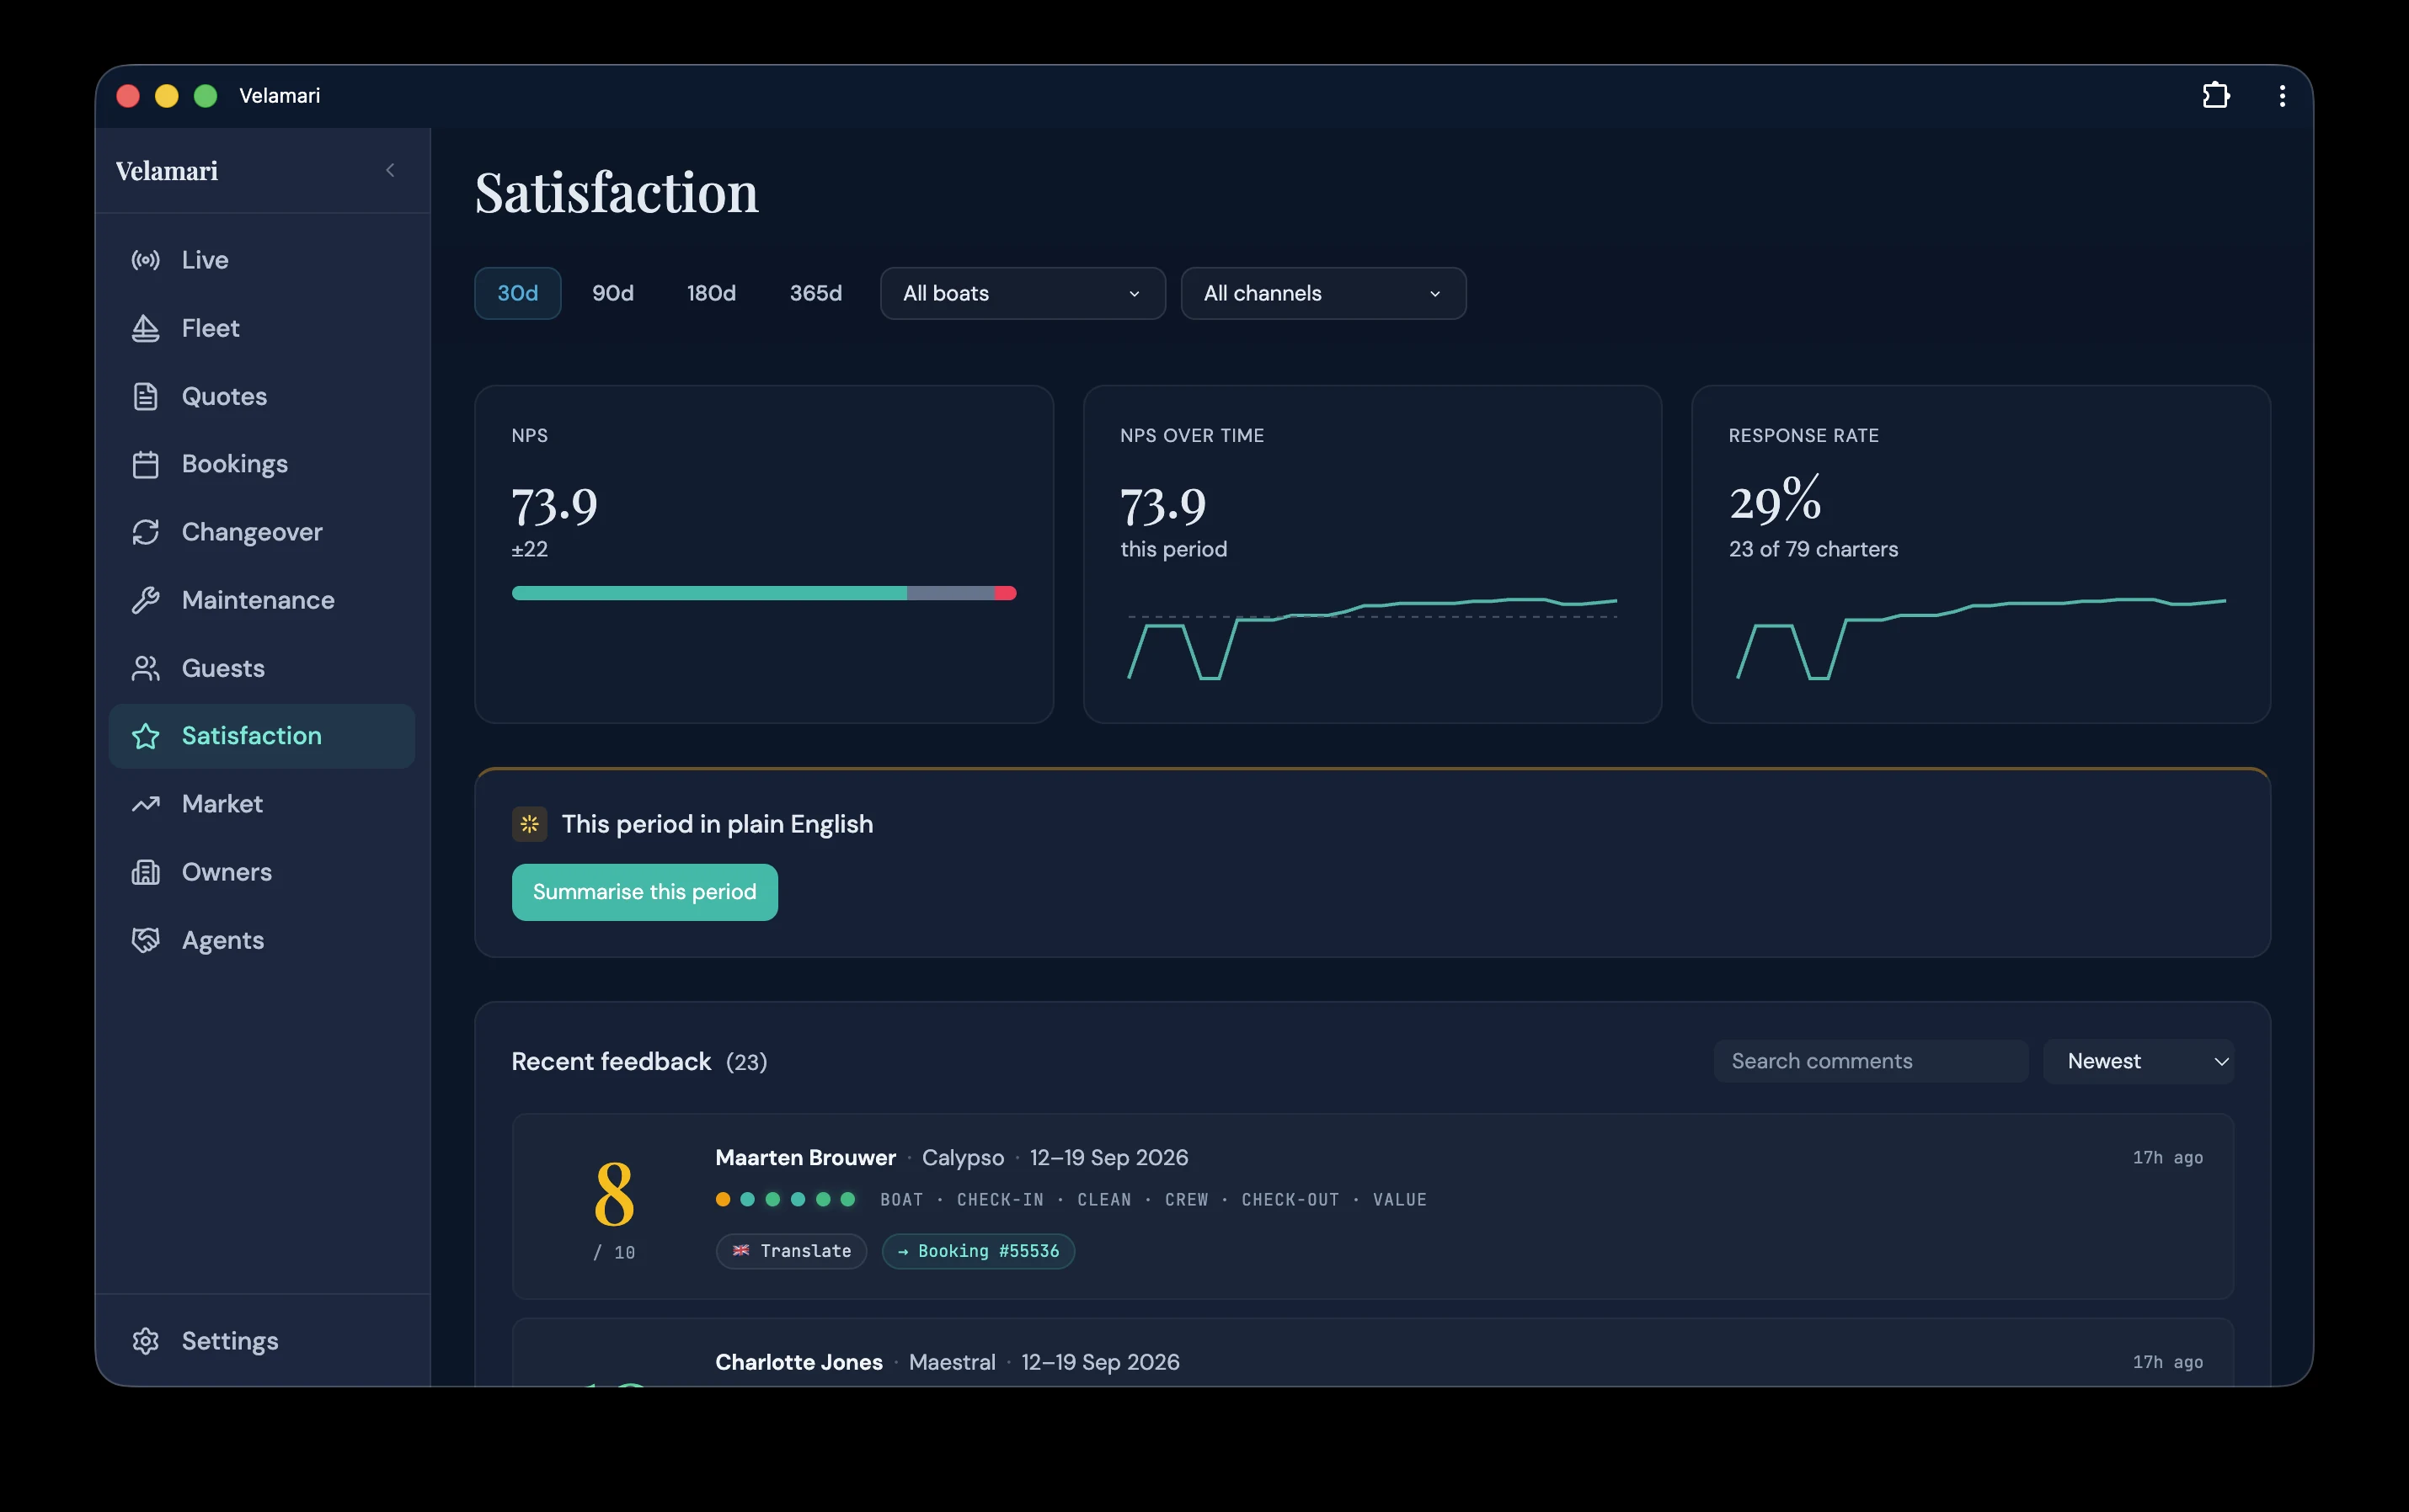This screenshot has width=2409, height=1512.
Task: Open Booking #55536 link
Action: click(x=977, y=1251)
